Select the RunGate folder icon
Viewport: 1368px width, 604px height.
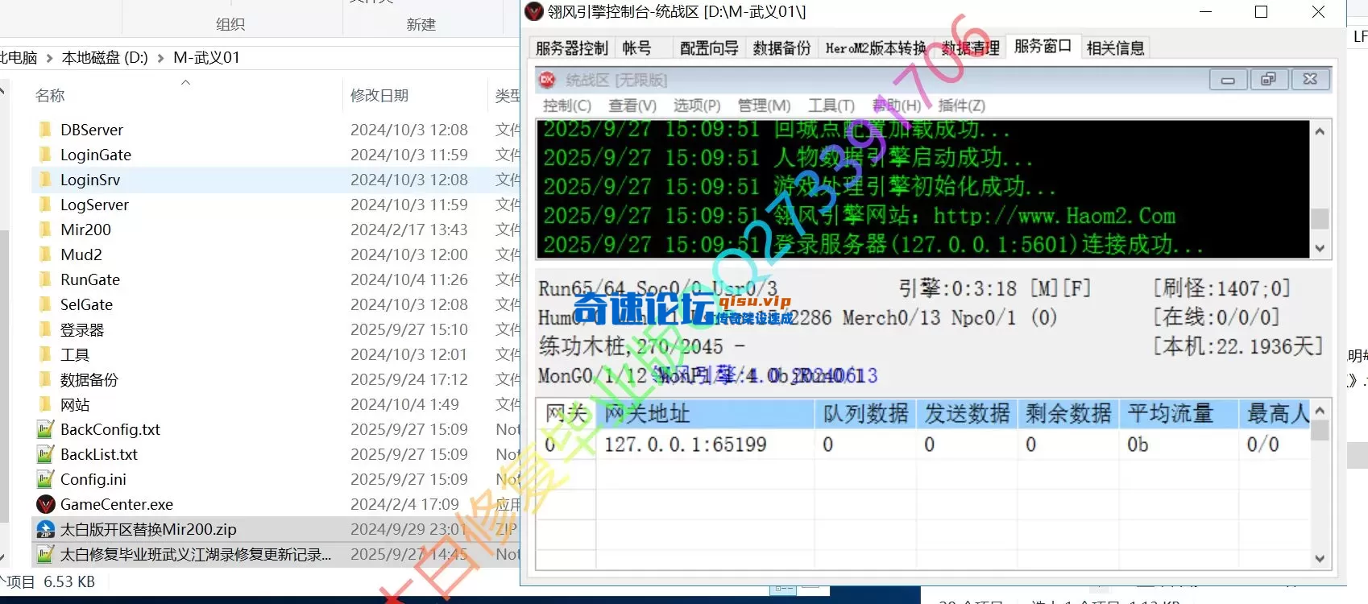(x=45, y=279)
